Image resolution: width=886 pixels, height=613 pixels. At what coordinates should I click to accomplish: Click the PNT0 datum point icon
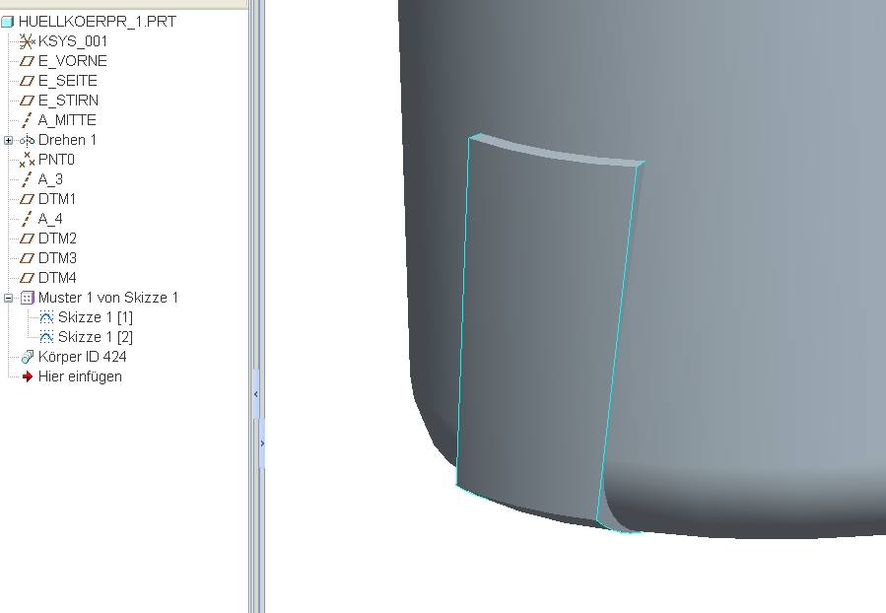(27, 160)
